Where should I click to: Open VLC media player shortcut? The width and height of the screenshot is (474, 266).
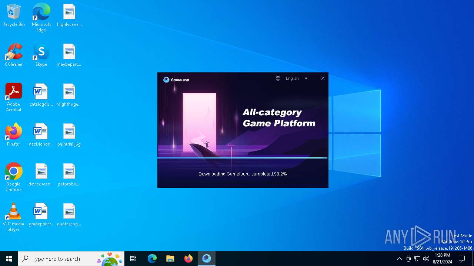(x=14, y=217)
